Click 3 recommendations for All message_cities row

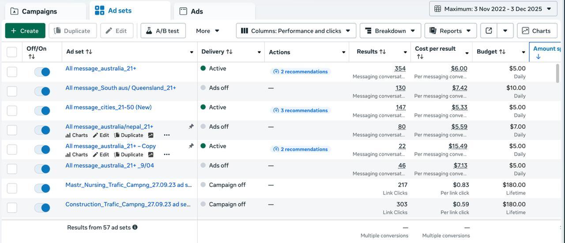click(300, 111)
